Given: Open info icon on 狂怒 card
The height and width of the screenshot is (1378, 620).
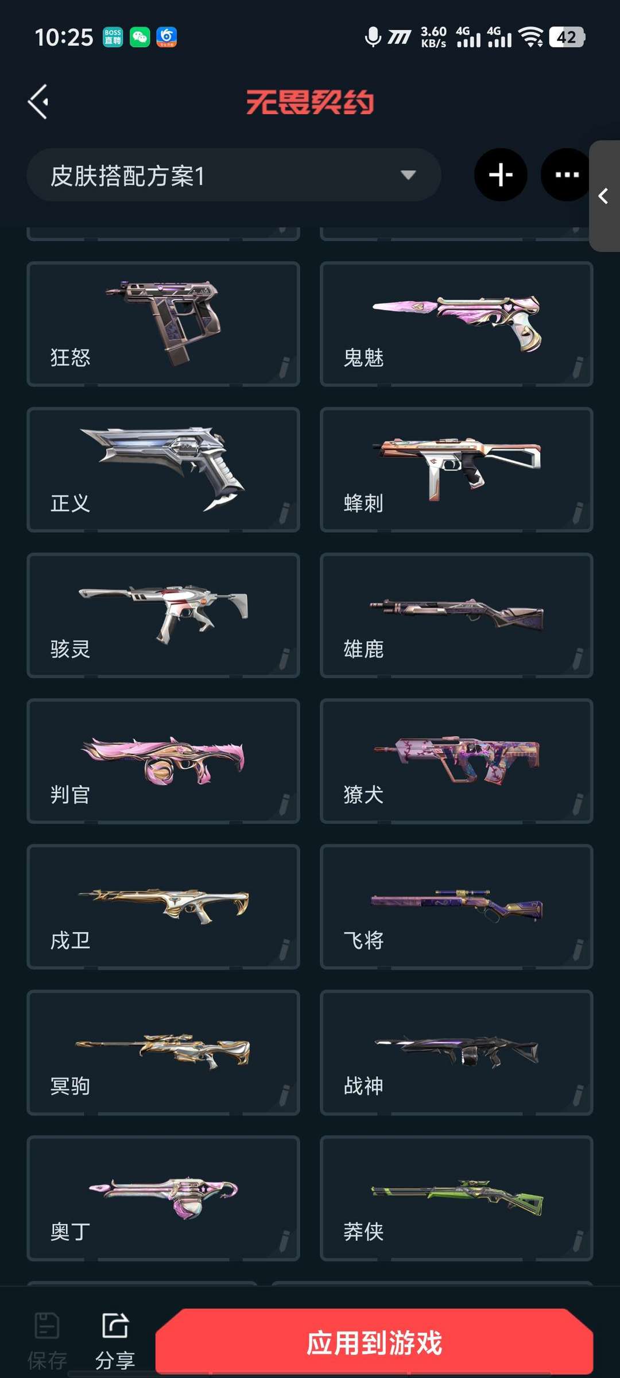Looking at the screenshot, I should 285,367.
